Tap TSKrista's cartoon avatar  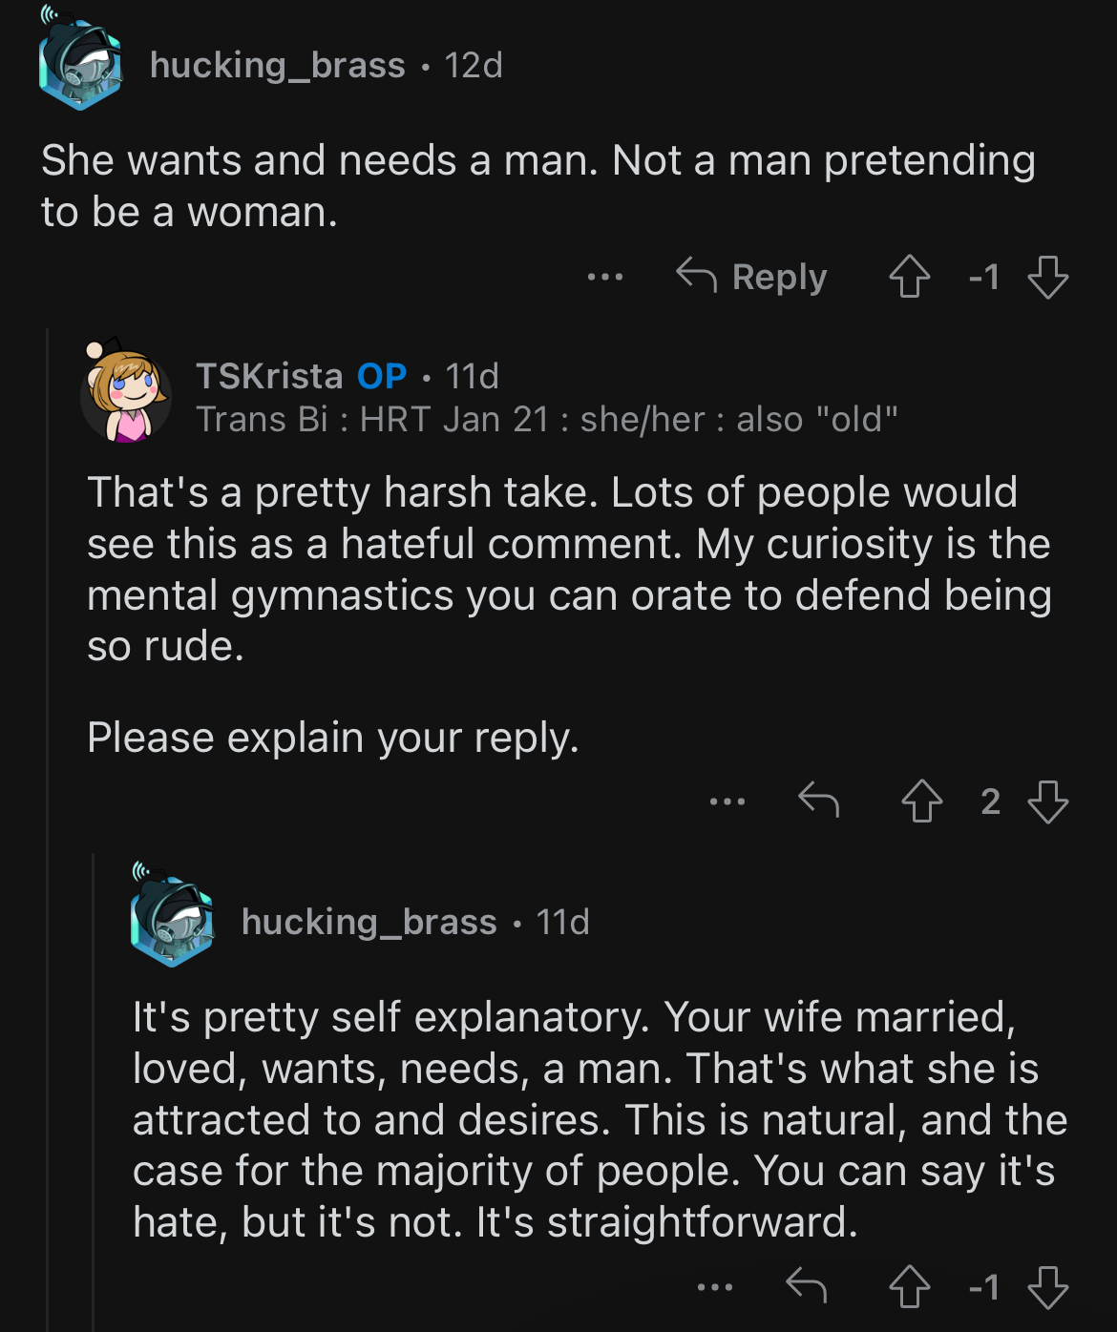point(125,392)
